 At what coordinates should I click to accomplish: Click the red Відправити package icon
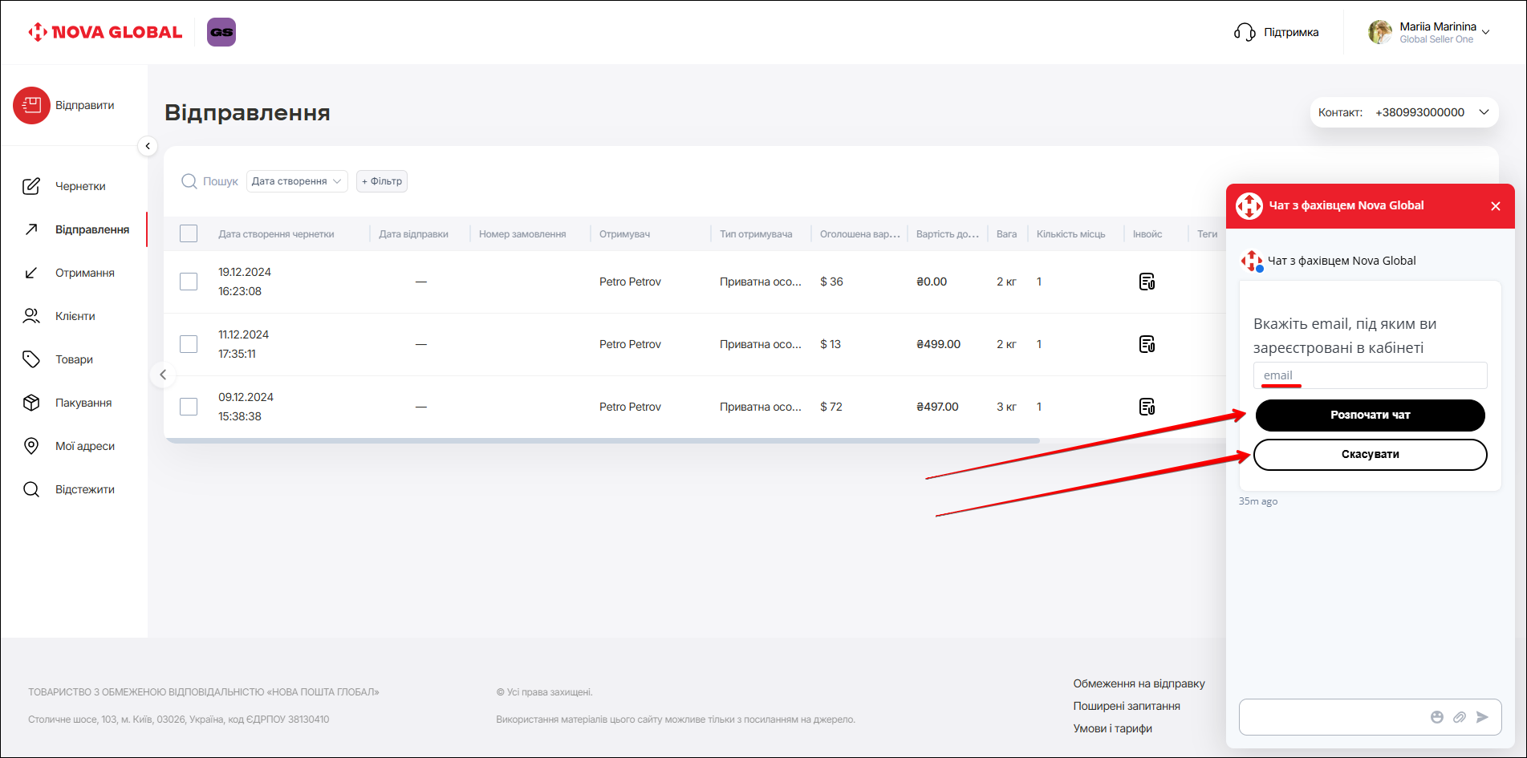[31, 105]
